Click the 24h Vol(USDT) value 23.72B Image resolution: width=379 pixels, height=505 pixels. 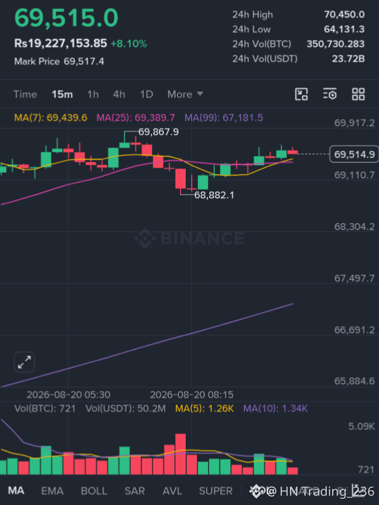click(x=348, y=59)
